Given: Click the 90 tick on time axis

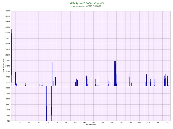Looking at the screenshot, I should coord(38,122).
